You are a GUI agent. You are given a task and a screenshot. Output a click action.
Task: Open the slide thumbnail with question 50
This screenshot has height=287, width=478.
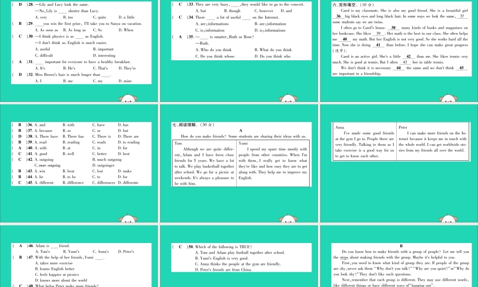(x=239, y=256)
